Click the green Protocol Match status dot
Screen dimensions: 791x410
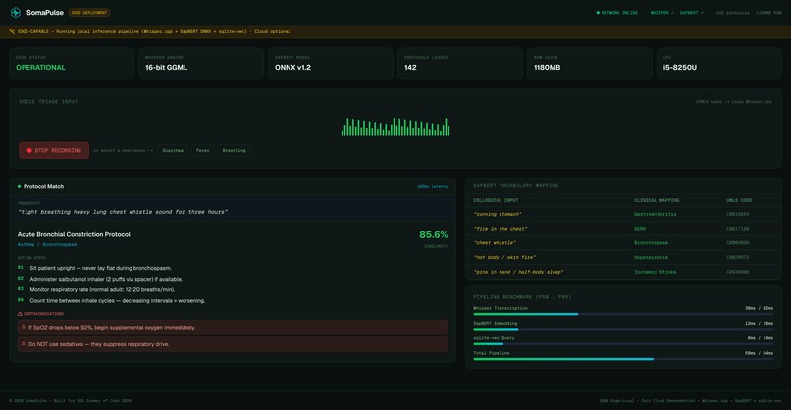coord(20,186)
